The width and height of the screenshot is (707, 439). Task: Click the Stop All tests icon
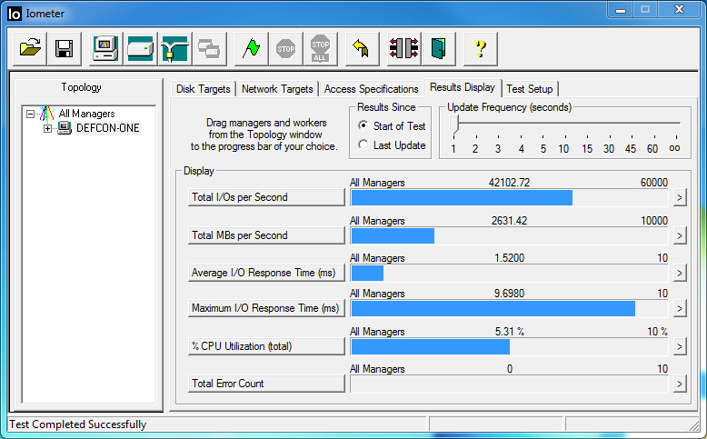pyautogui.click(x=320, y=49)
